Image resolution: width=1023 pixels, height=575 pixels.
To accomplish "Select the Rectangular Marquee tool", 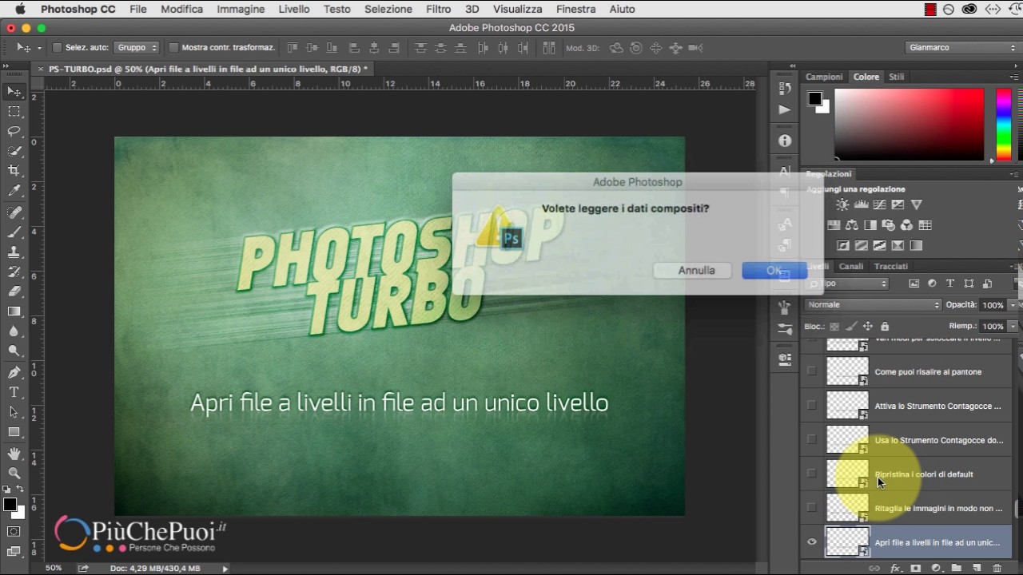I will (14, 112).
